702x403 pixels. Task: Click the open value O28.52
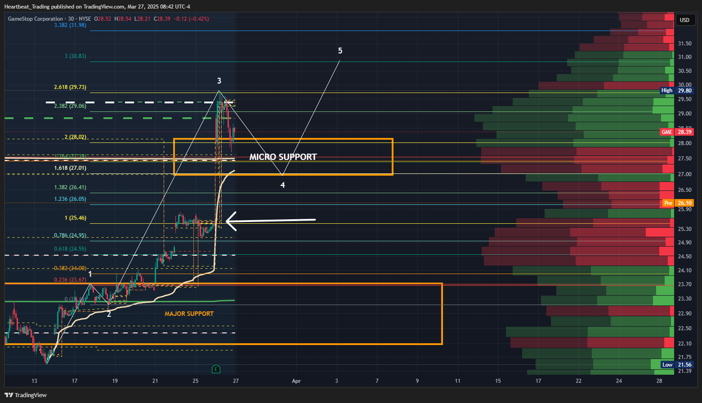[102, 19]
